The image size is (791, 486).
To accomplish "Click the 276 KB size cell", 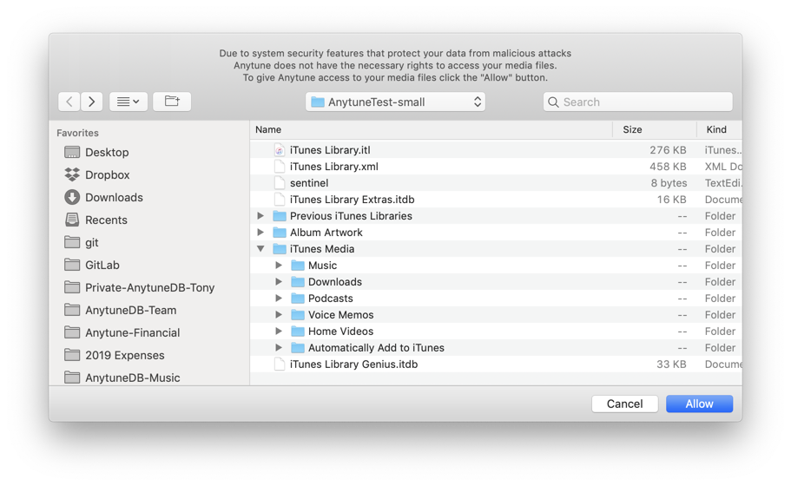I will (x=668, y=150).
